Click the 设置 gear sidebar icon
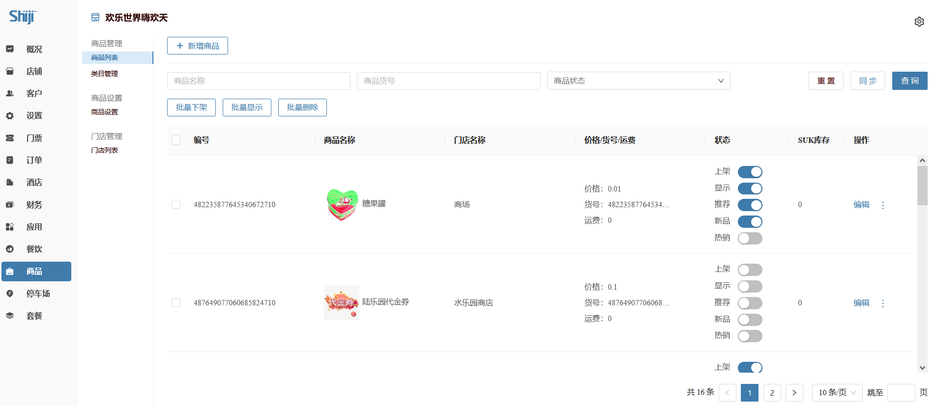The width and height of the screenshot is (935, 406). pyautogui.click(x=10, y=116)
